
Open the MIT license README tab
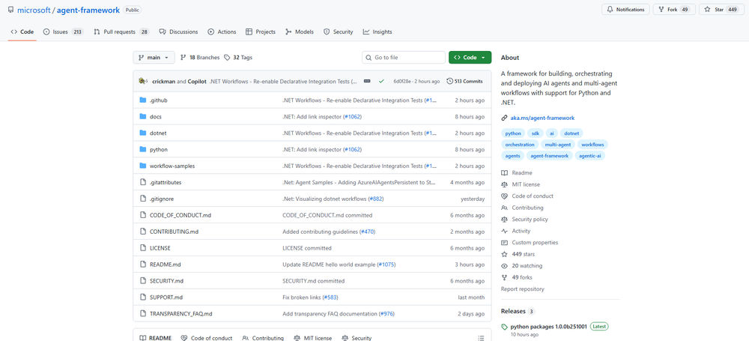click(x=313, y=338)
